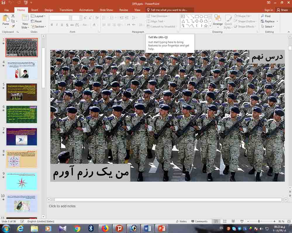Click the Share button
The height and width of the screenshot is (233, 292).
(282, 10)
